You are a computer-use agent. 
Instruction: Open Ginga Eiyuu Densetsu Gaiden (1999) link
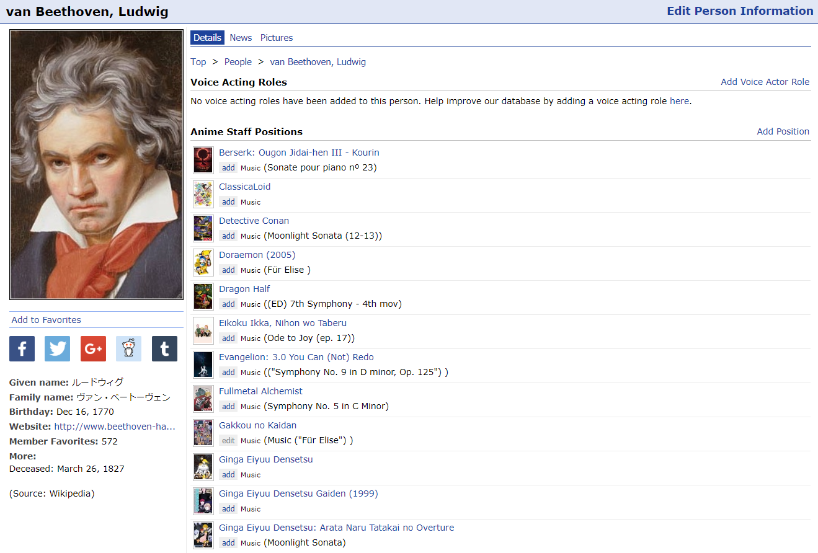[x=298, y=493]
